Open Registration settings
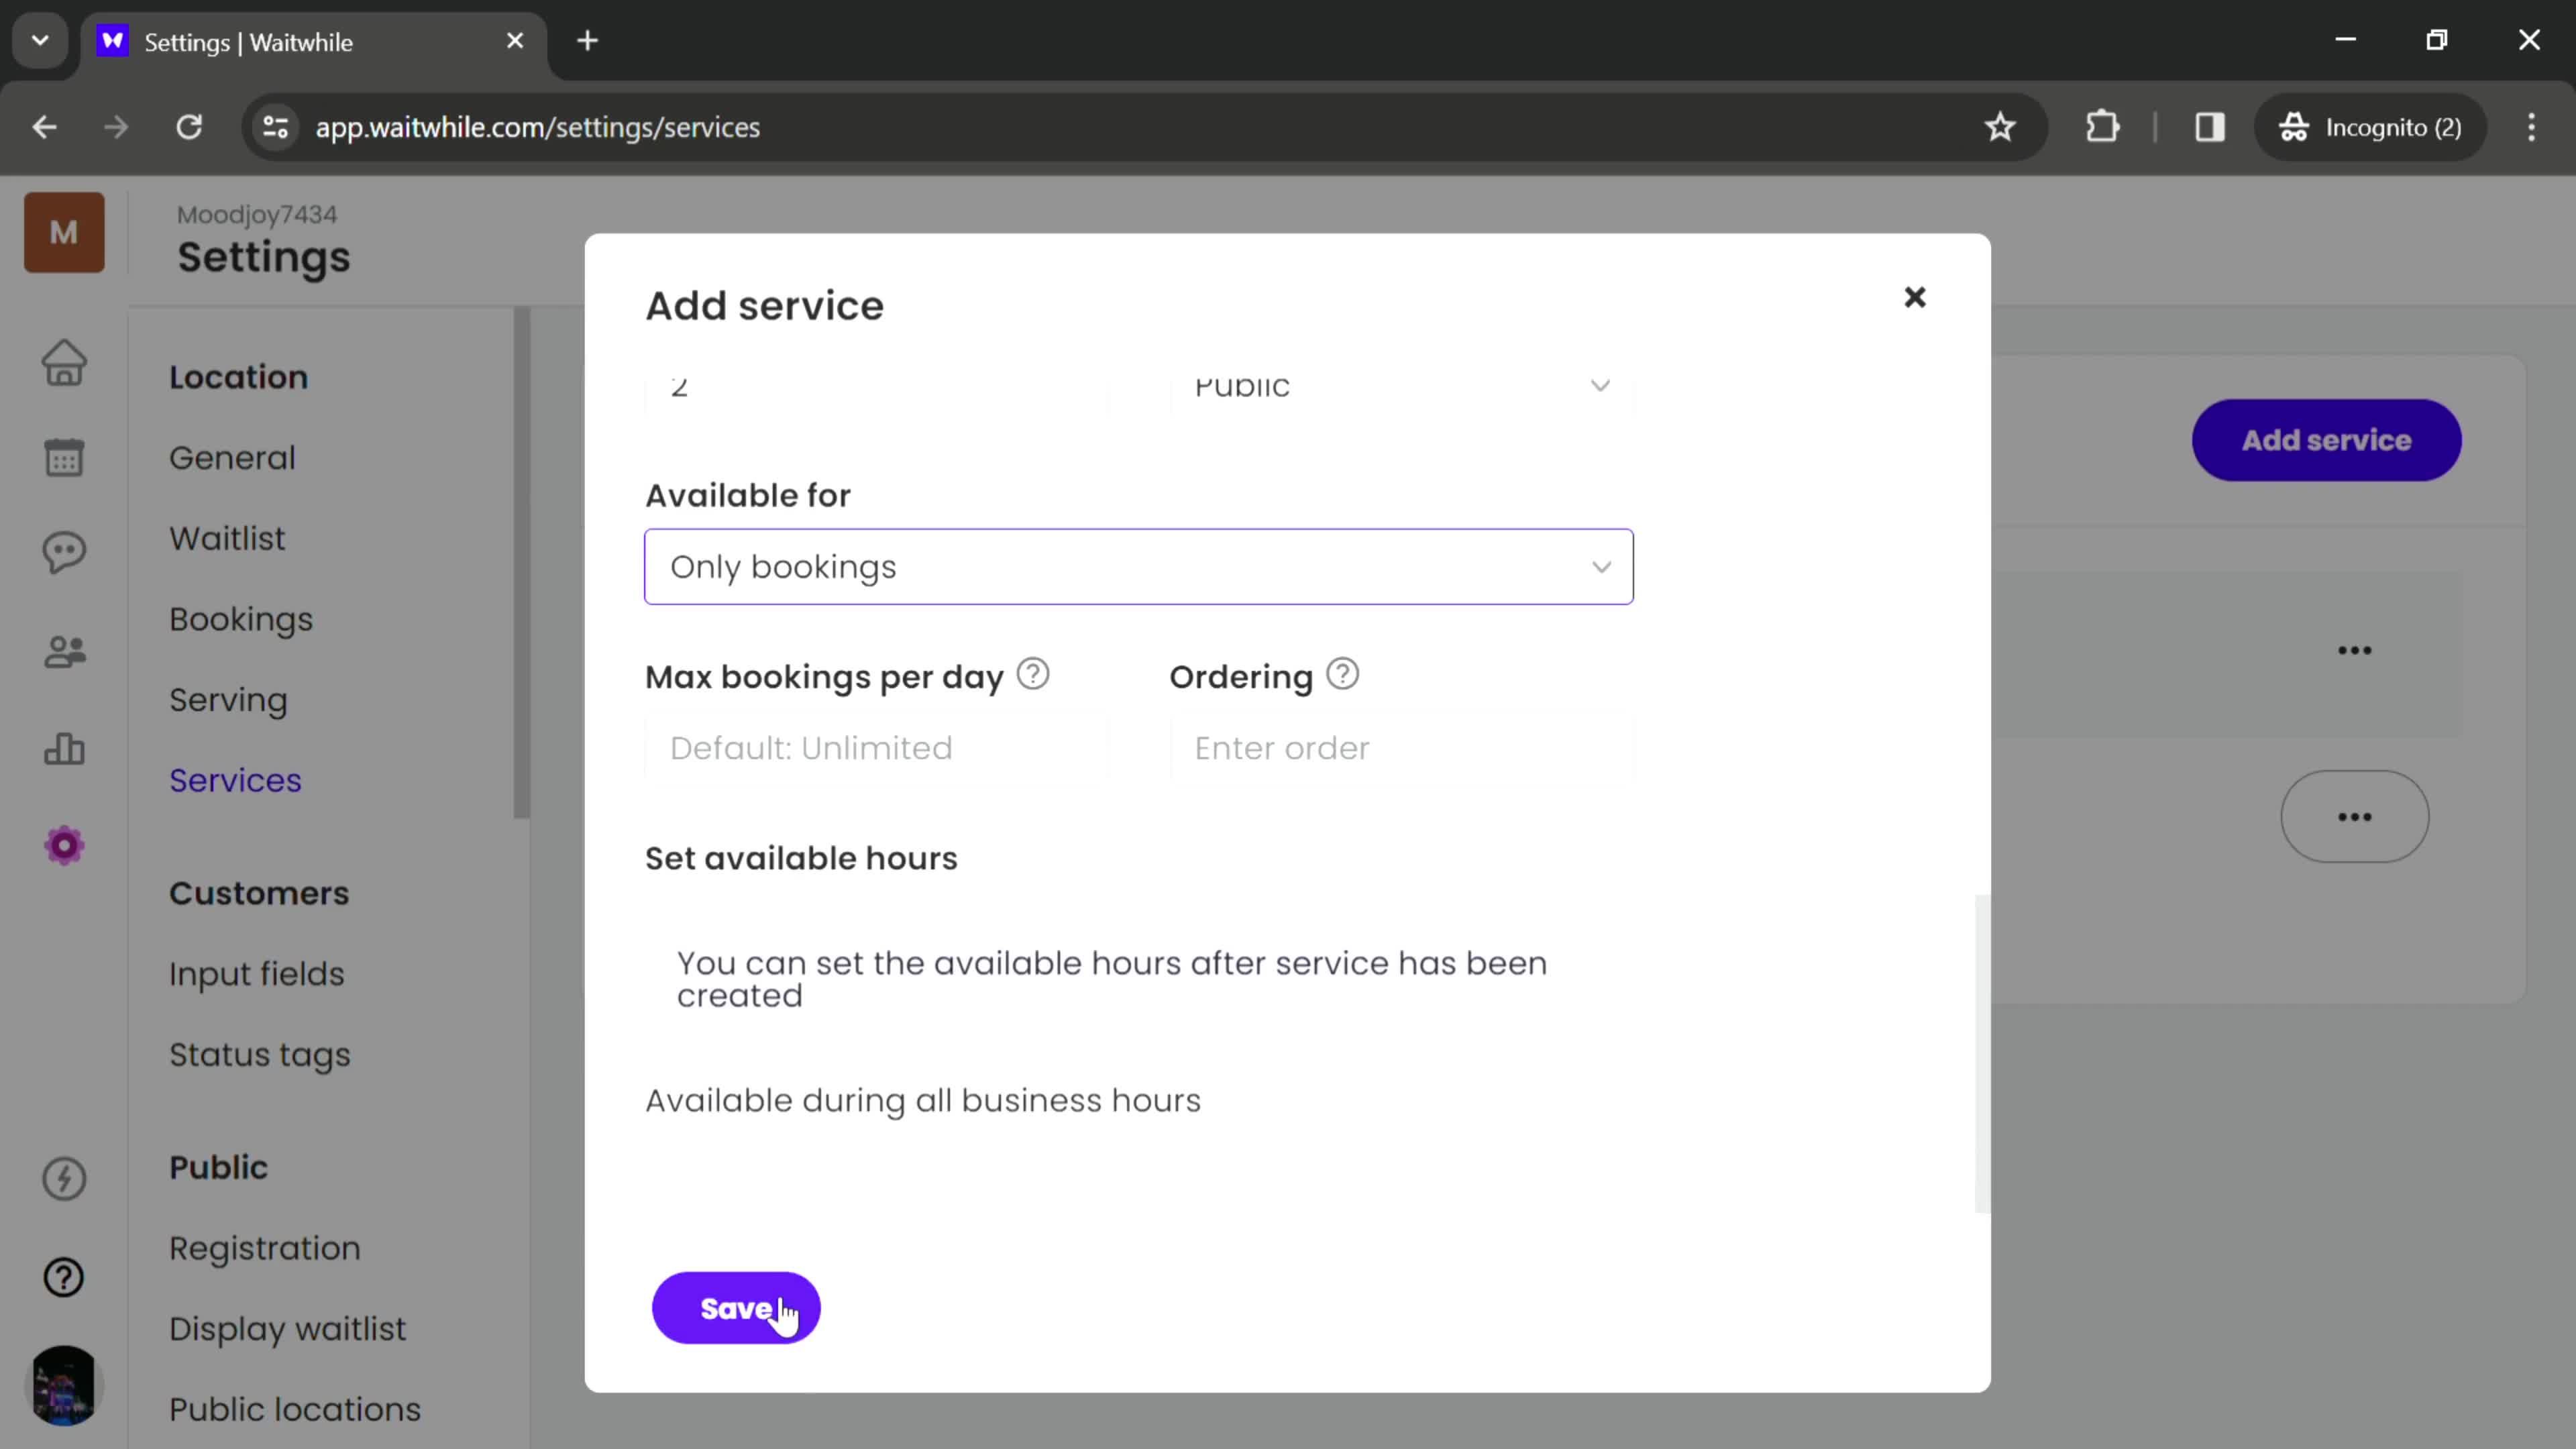 click(x=265, y=1249)
